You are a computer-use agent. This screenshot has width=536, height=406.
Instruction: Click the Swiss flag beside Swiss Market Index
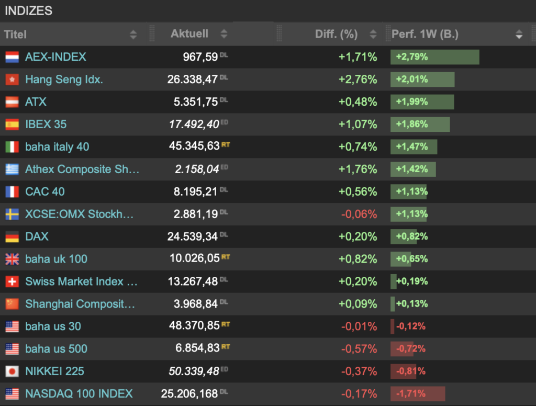pyautogui.click(x=12, y=282)
